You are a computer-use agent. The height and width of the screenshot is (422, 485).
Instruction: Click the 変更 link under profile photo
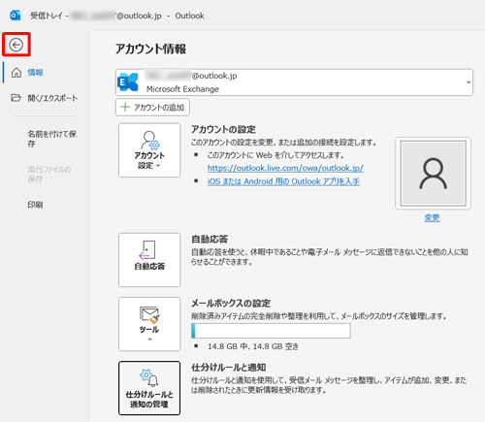click(x=432, y=218)
